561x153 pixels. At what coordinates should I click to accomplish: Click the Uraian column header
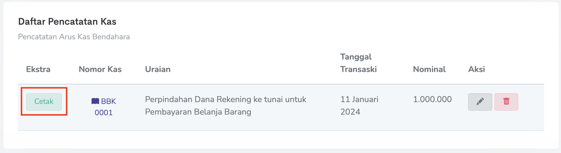coord(158,69)
